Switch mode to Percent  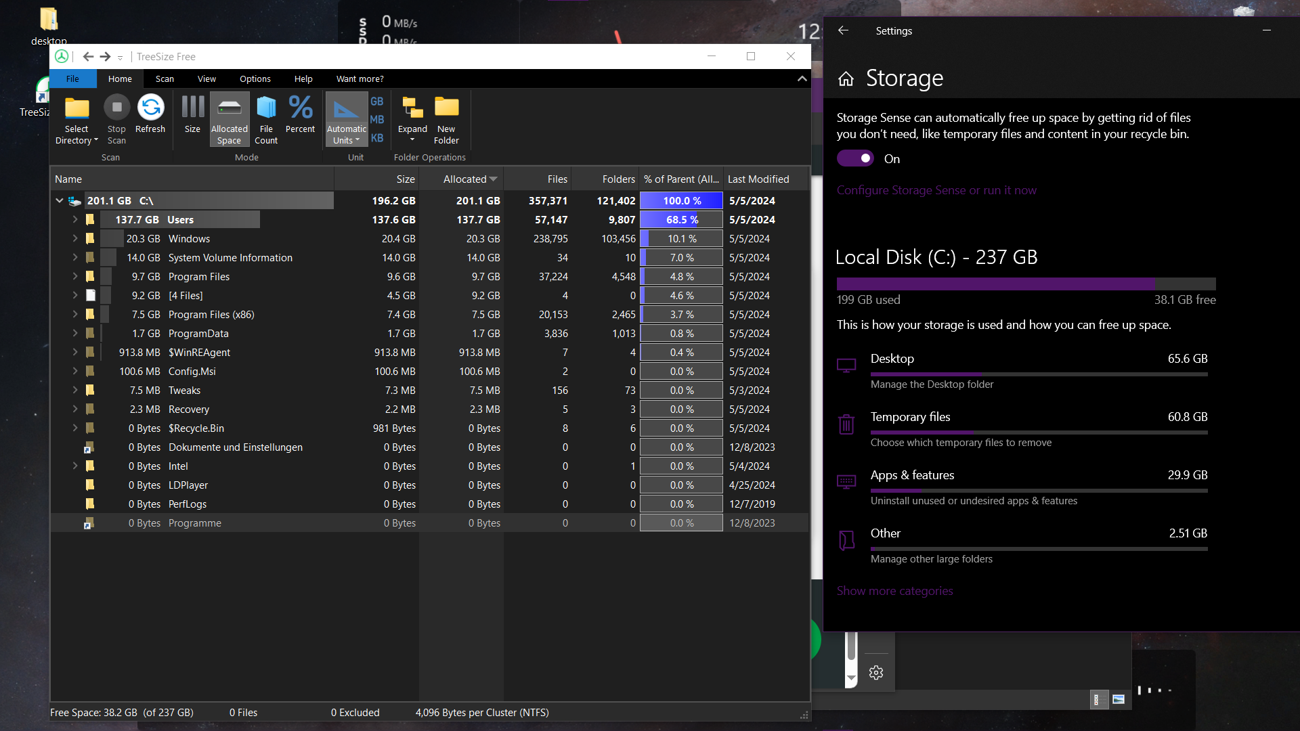(x=300, y=114)
